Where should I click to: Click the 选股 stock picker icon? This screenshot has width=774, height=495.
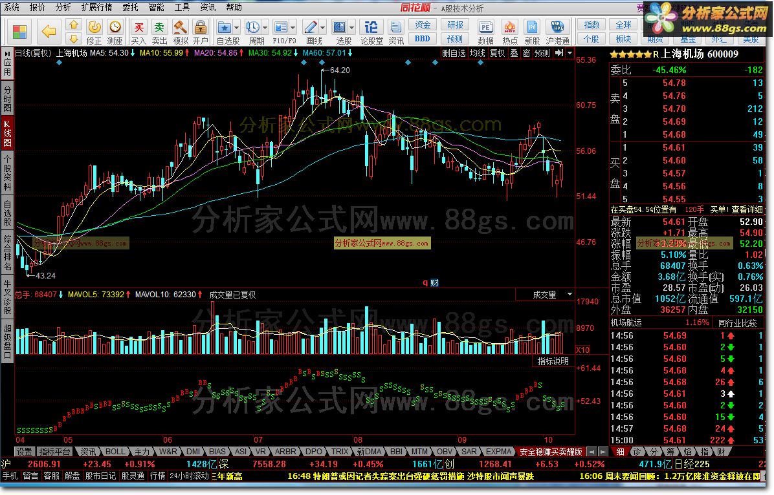coord(340,27)
